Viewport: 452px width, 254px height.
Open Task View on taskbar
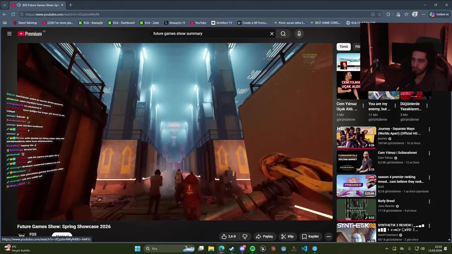pyautogui.click(x=201, y=249)
